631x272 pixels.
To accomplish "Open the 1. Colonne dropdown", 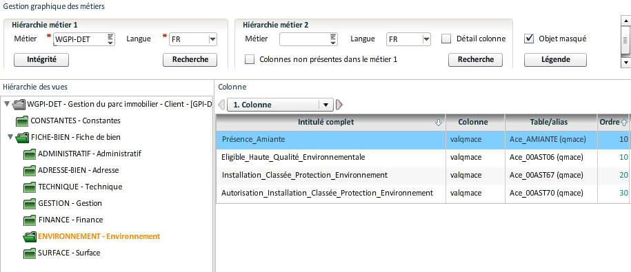I will tap(325, 105).
